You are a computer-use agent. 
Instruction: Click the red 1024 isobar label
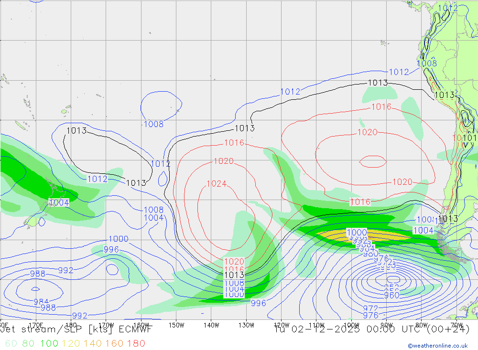217,184
